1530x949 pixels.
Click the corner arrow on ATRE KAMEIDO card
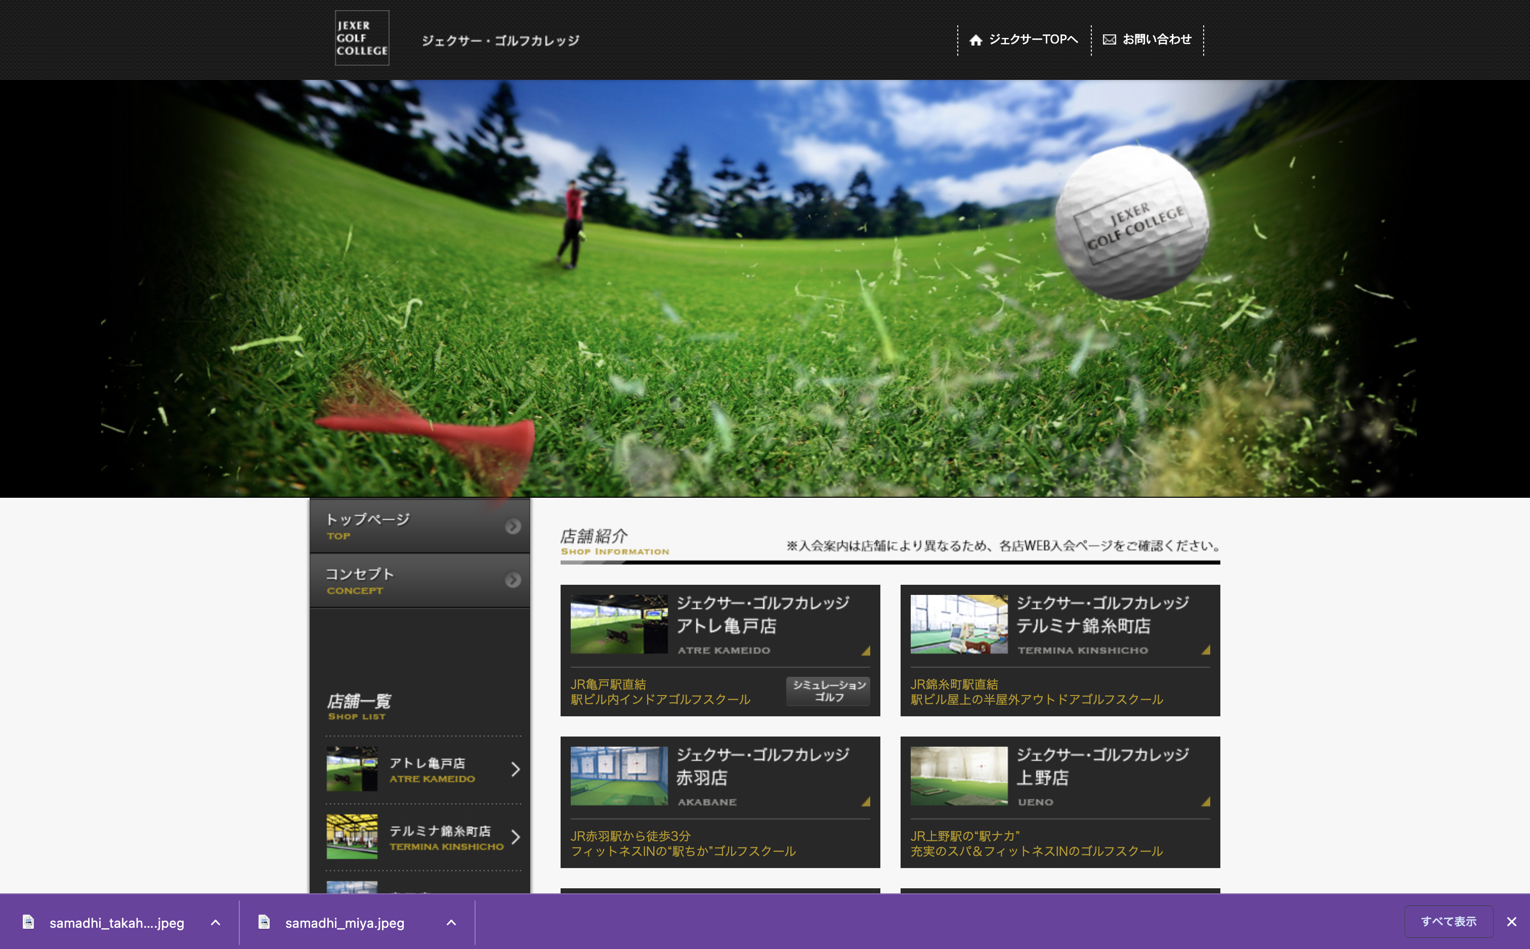866,650
